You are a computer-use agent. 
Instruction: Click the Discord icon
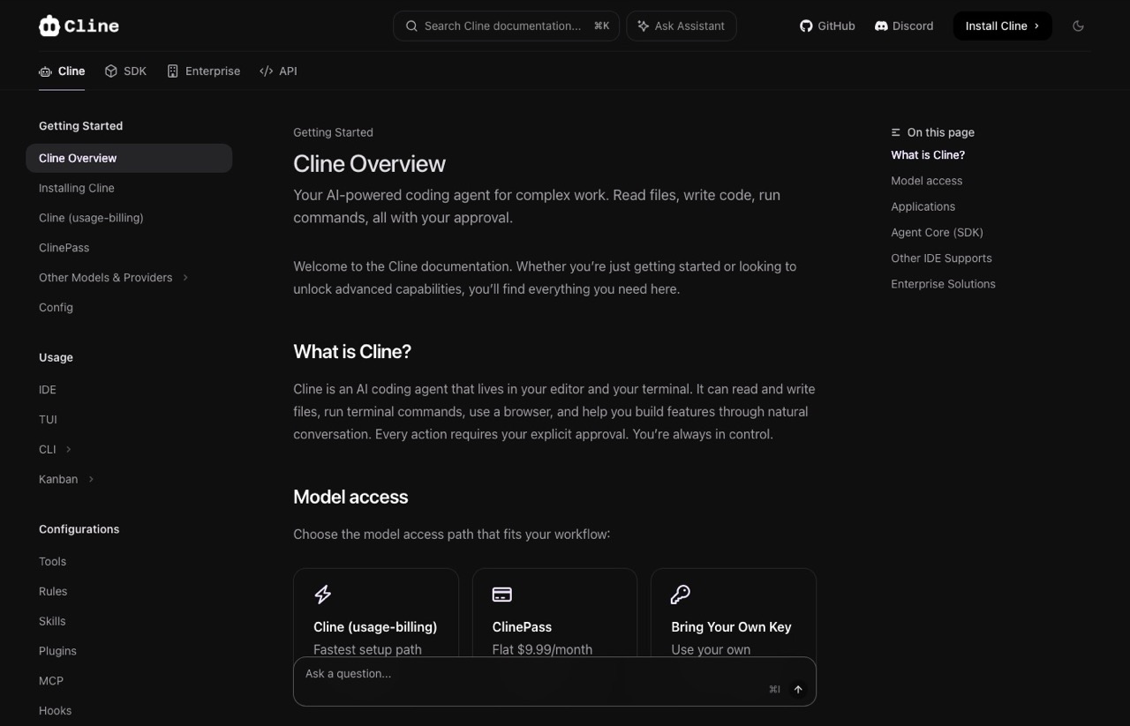coord(881,26)
